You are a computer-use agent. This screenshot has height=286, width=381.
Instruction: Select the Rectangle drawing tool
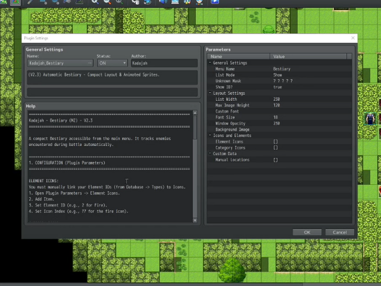[43, 2]
